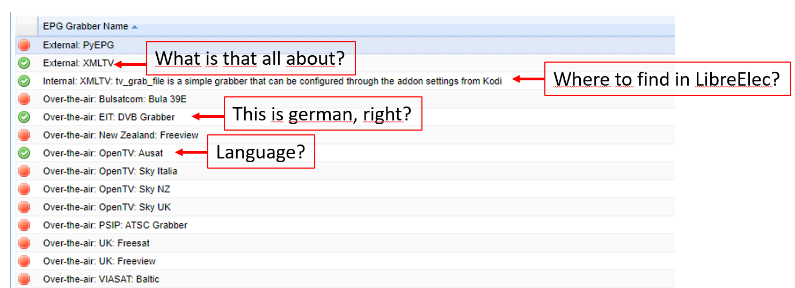
Task: Click red status icon for Bulsatcom: Bula 39E
Action: coord(24,99)
